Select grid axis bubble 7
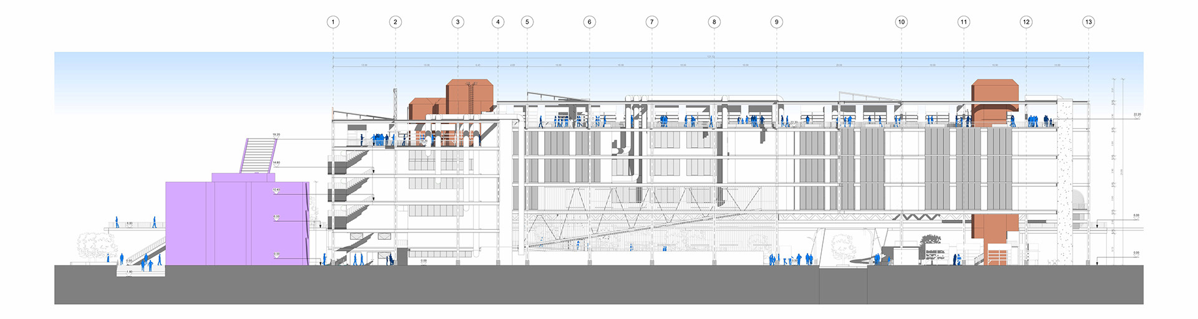Screen dimensions: 1198x319 point(652,22)
